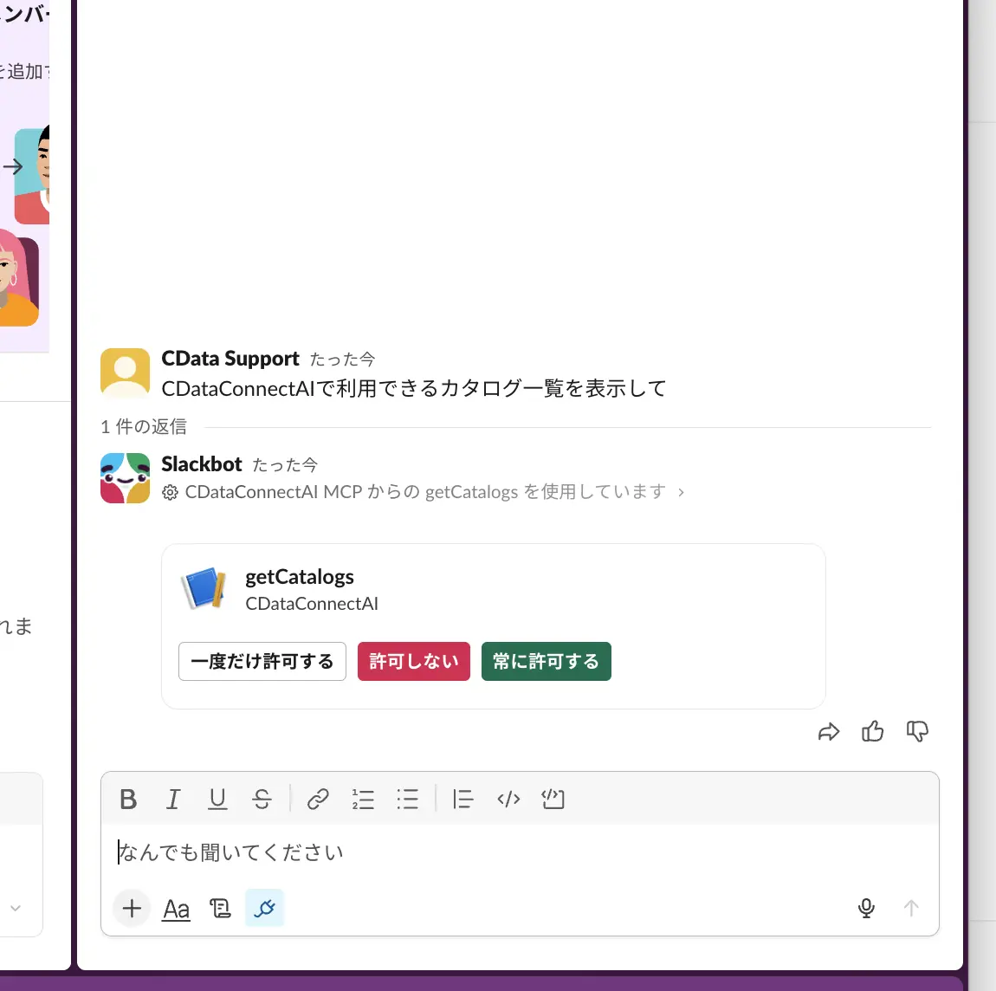996x991 pixels.
Task: Click timestamp たった今 beside Slackbot
Action: coord(285,465)
